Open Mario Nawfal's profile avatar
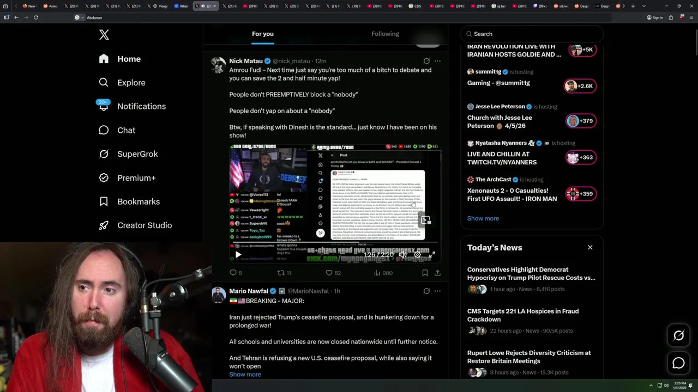698x392 pixels. tap(219, 295)
